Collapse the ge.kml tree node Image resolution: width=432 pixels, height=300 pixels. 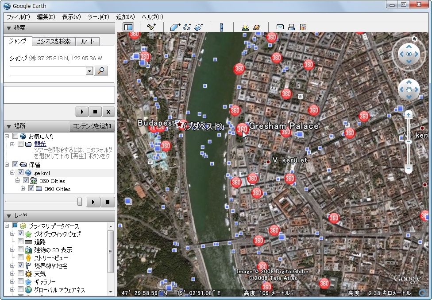click(x=12, y=173)
